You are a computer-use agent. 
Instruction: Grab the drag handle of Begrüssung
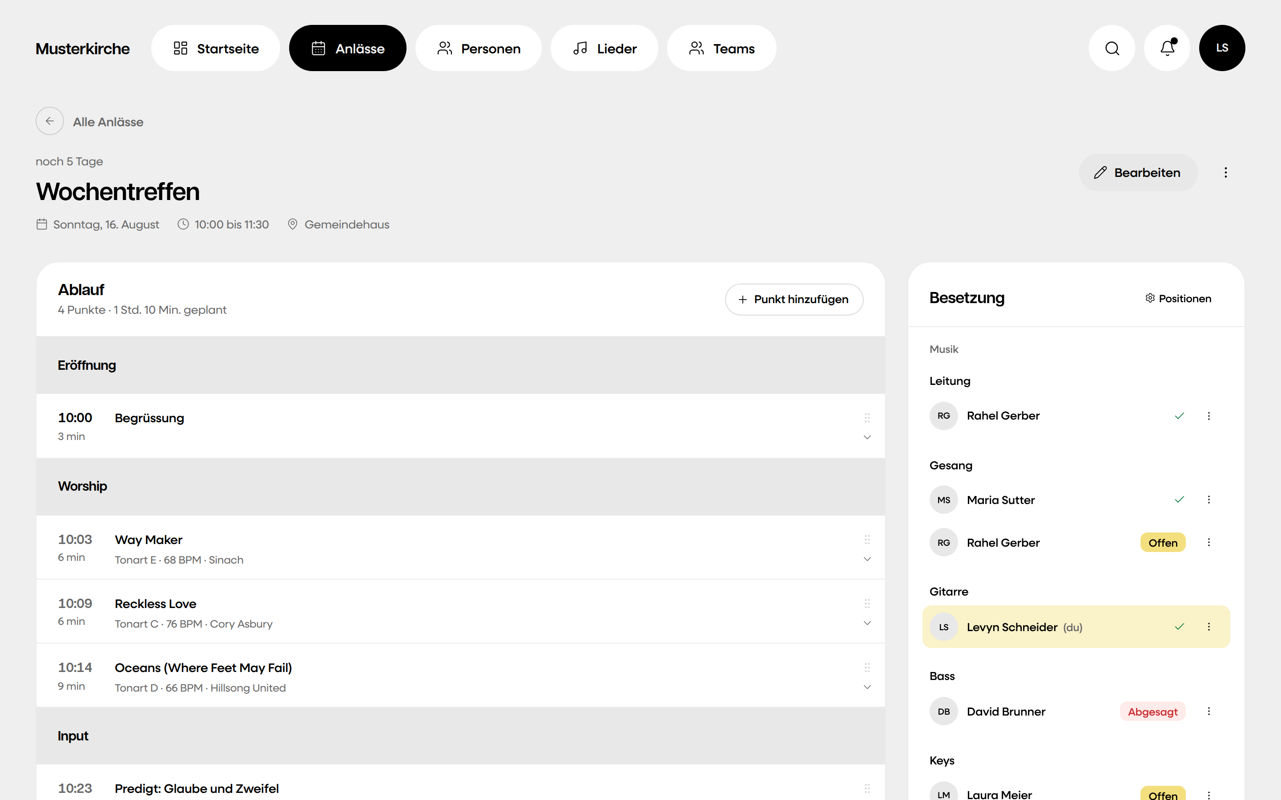(x=867, y=418)
